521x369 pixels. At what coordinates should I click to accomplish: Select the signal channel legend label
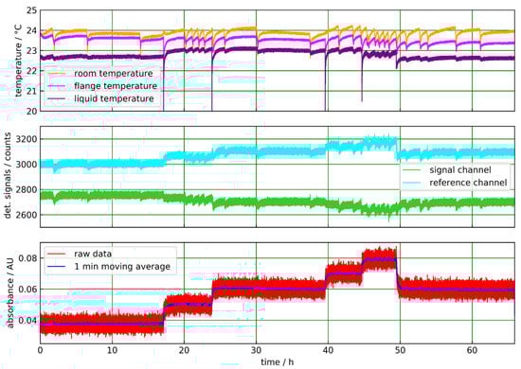[x=459, y=170]
